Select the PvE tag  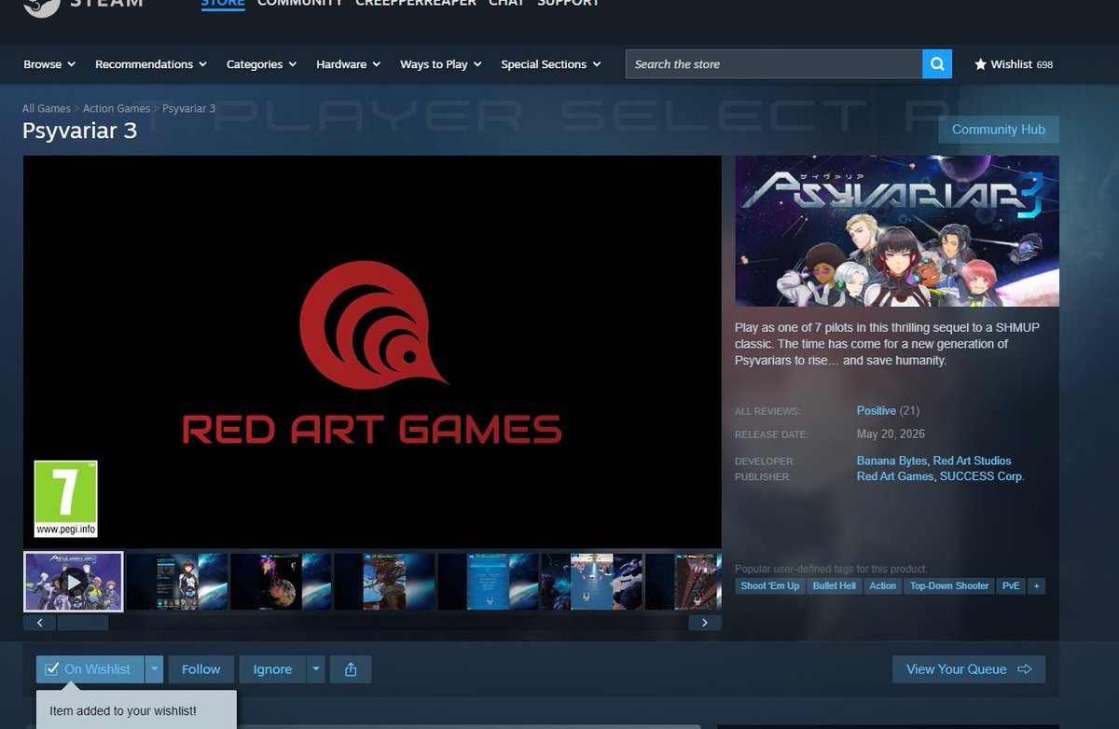tap(1010, 586)
